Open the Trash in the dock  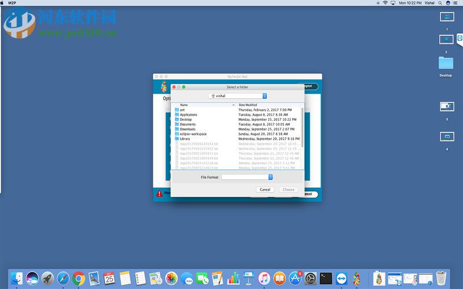tap(441, 279)
